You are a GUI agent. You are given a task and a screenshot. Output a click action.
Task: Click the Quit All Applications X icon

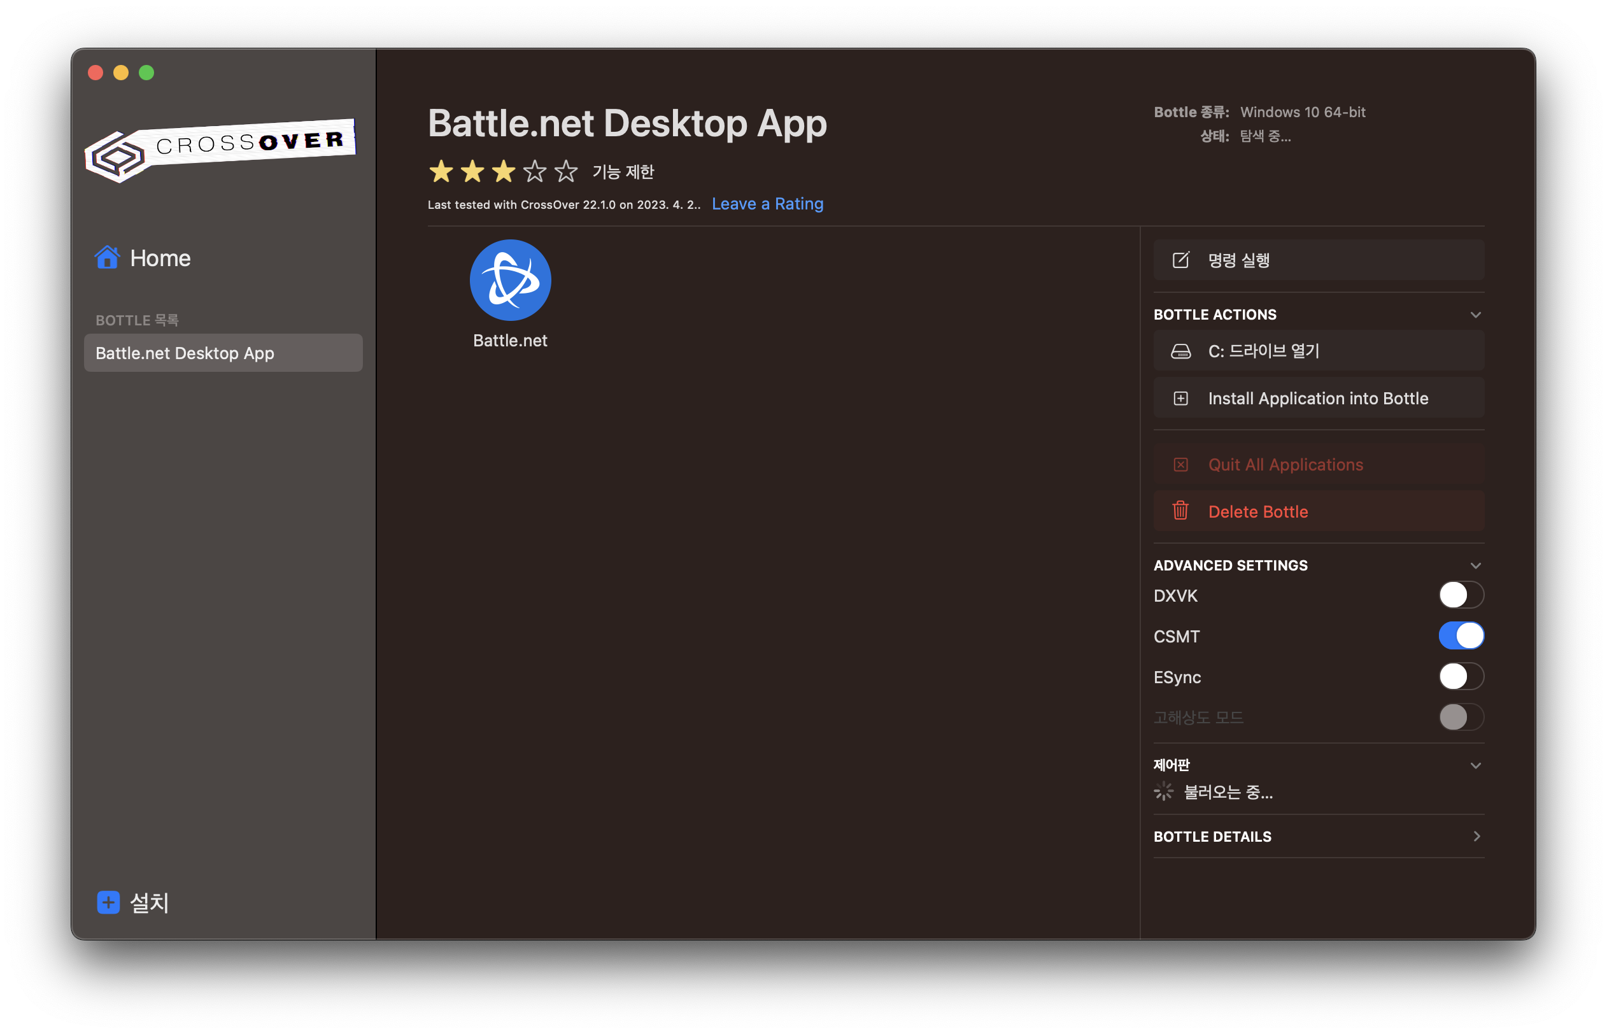point(1181,465)
